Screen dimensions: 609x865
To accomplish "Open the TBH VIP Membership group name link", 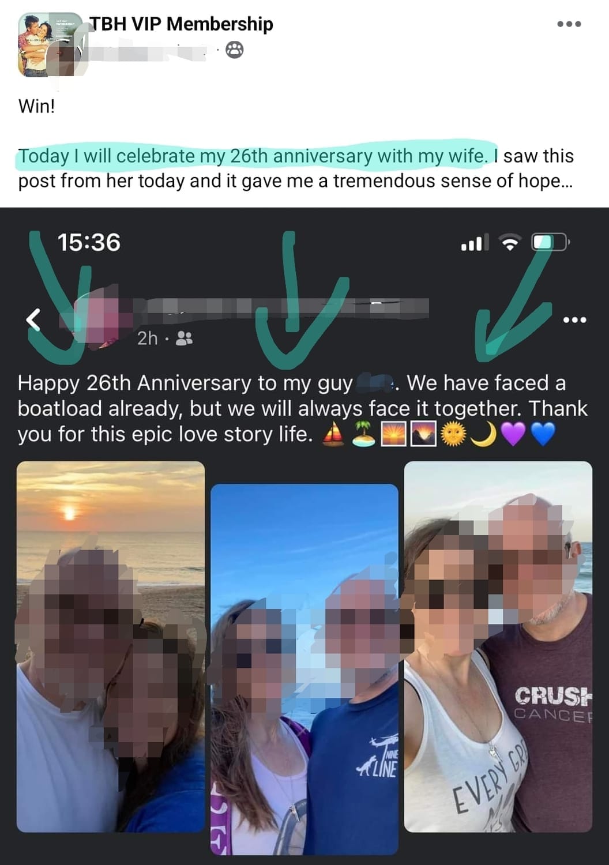I will click(181, 24).
